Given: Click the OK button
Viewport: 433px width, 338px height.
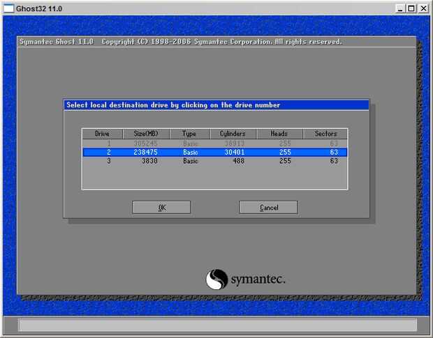Looking at the screenshot, I should click(x=161, y=208).
